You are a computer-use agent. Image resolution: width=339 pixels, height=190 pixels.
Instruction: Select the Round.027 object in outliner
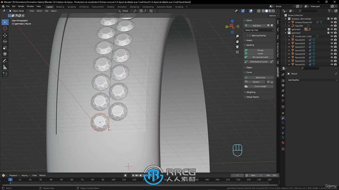[300, 47]
